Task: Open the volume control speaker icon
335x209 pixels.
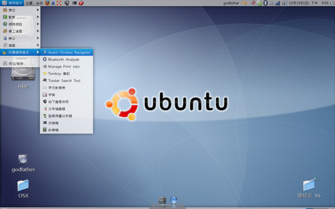Action: (284, 3)
